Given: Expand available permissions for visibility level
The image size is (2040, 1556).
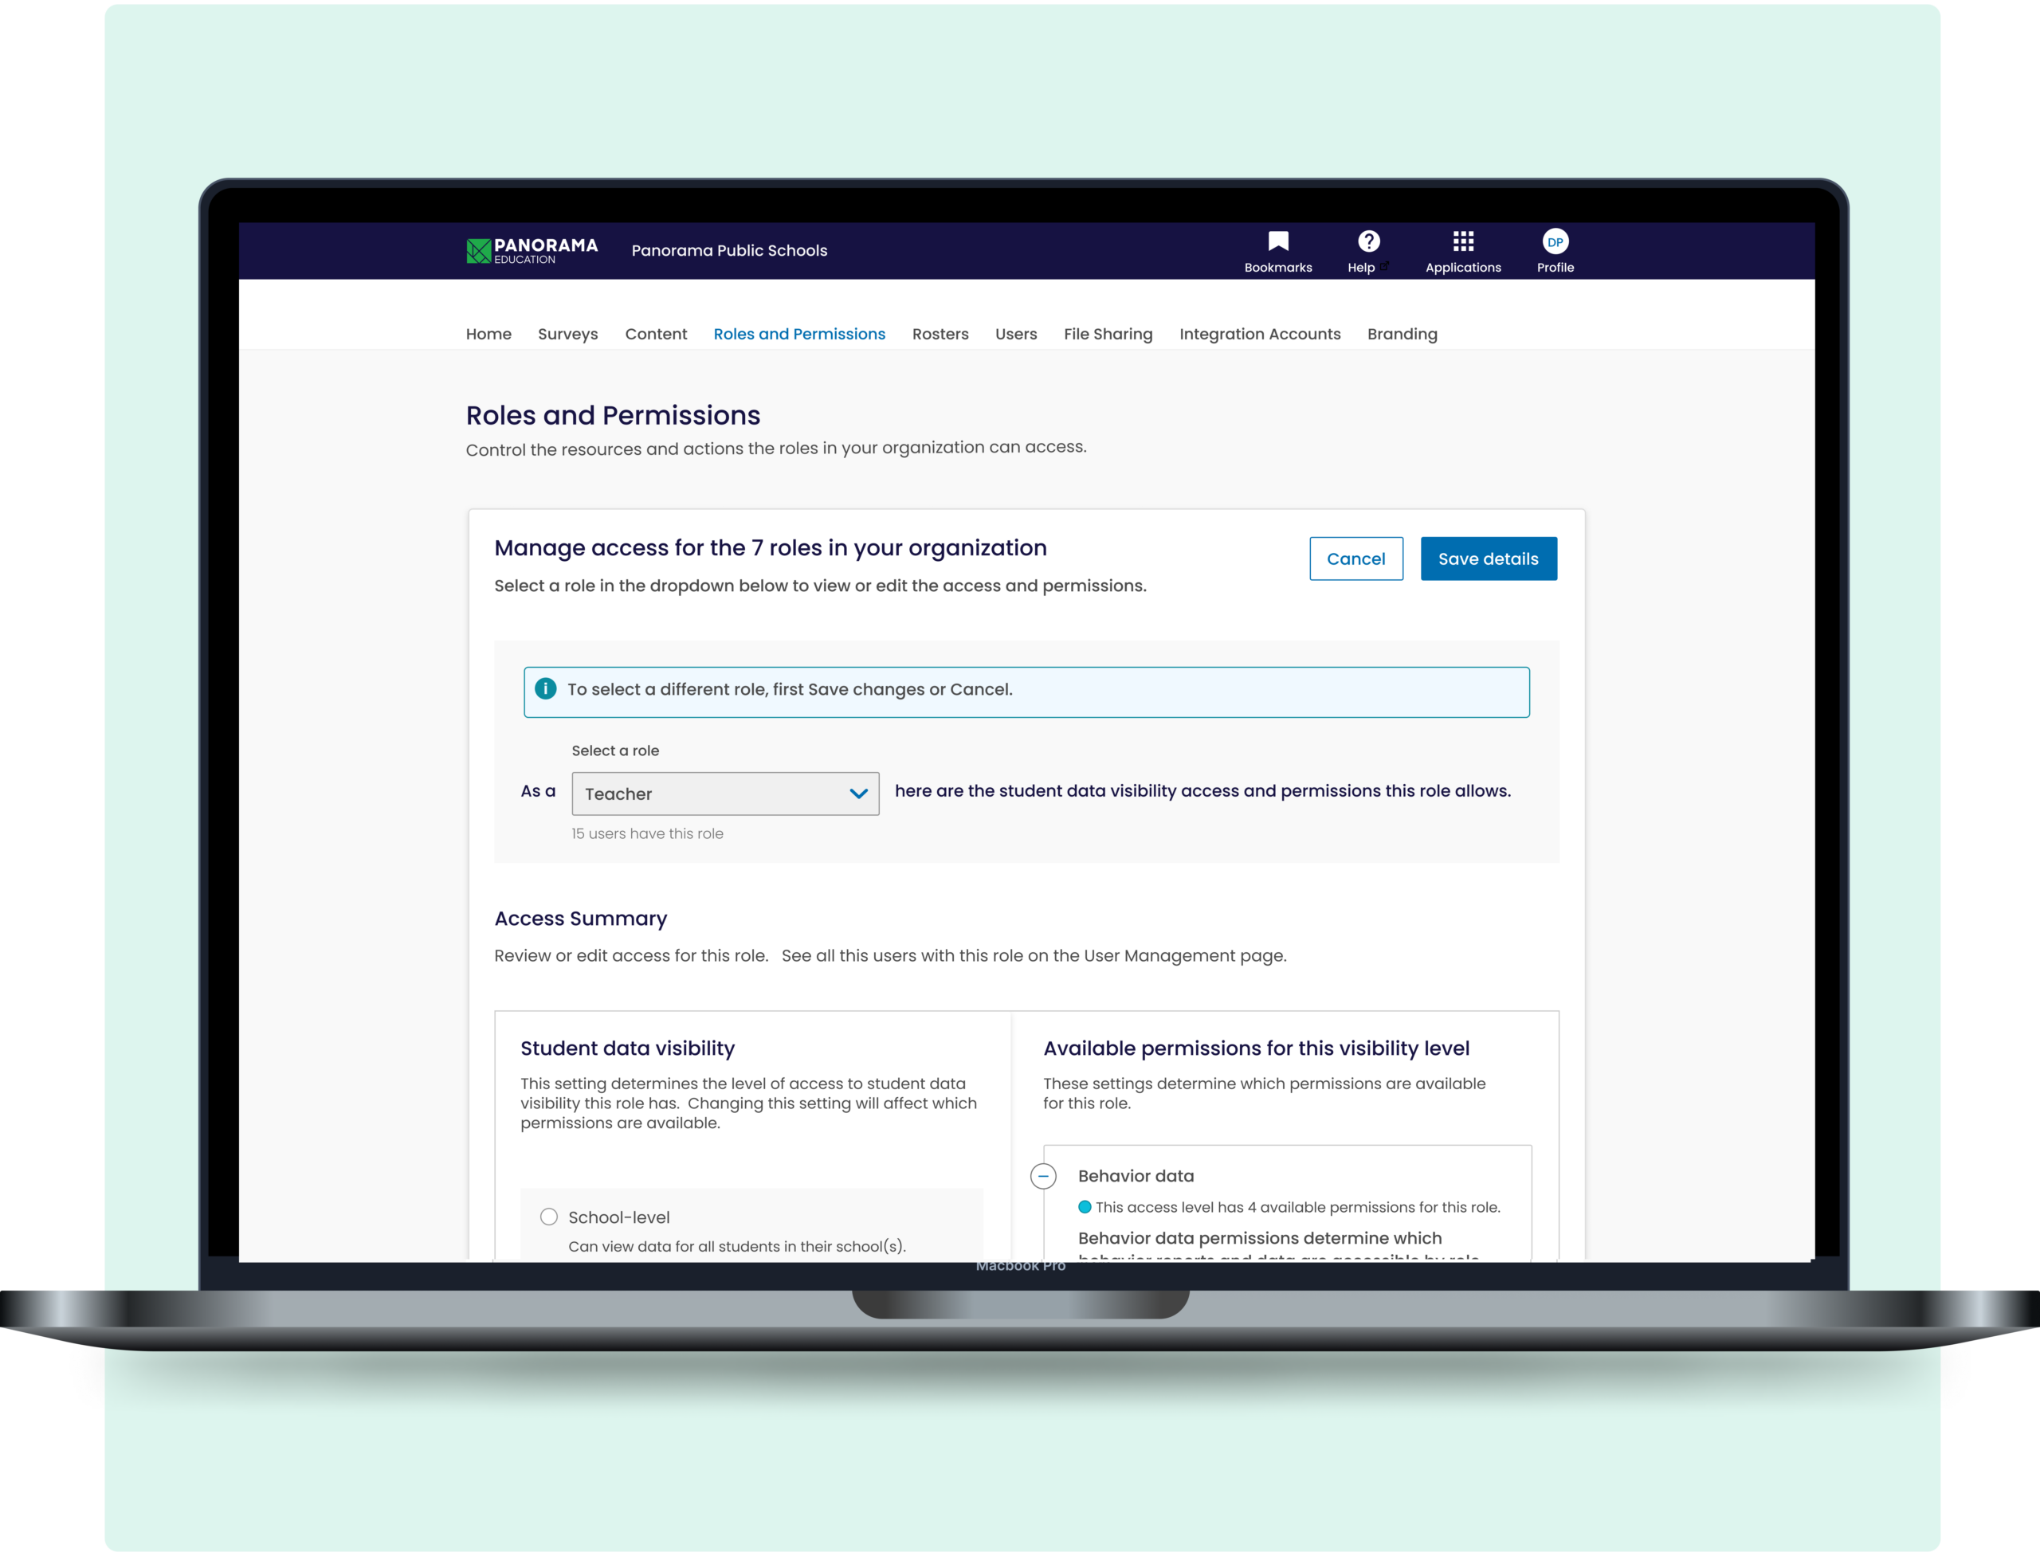Looking at the screenshot, I should [x=1045, y=1175].
